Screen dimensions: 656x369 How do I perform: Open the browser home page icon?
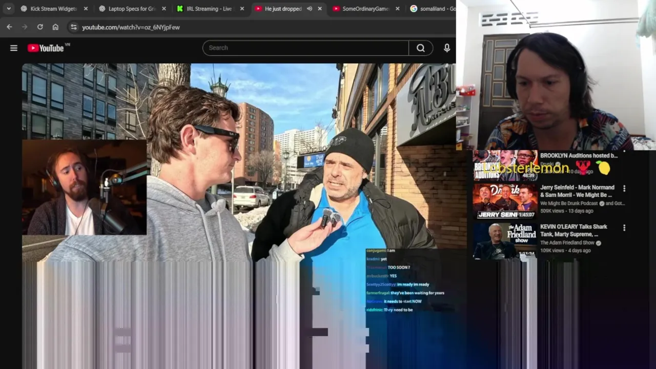point(55,27)
